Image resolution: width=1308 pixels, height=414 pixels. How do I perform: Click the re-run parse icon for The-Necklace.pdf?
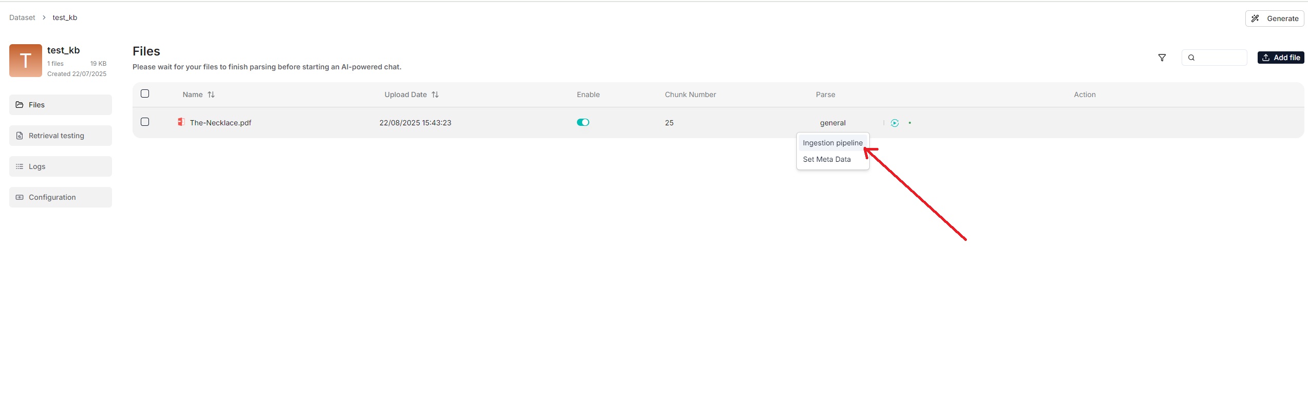point(894,123)
